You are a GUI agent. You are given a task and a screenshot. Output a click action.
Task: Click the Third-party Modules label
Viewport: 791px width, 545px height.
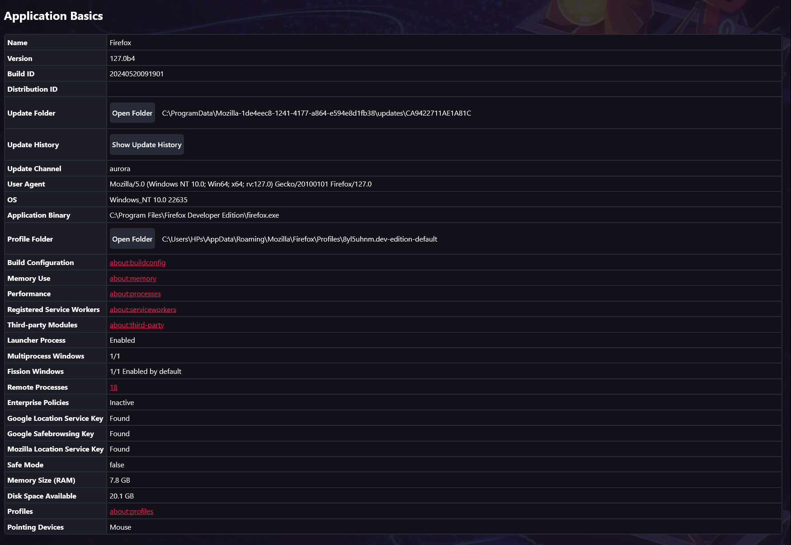tap(42, 325)
